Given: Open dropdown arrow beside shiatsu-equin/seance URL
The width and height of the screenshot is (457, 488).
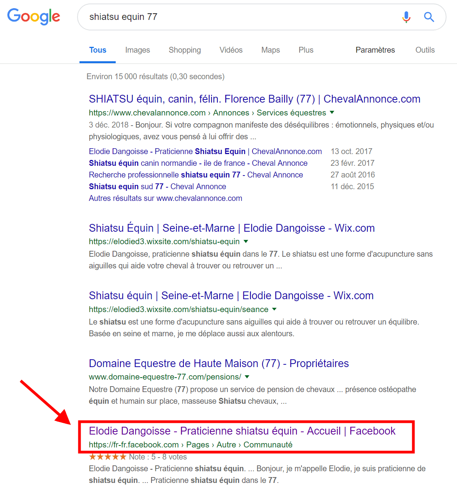Looking at the screenshot, I should [274, 309].
